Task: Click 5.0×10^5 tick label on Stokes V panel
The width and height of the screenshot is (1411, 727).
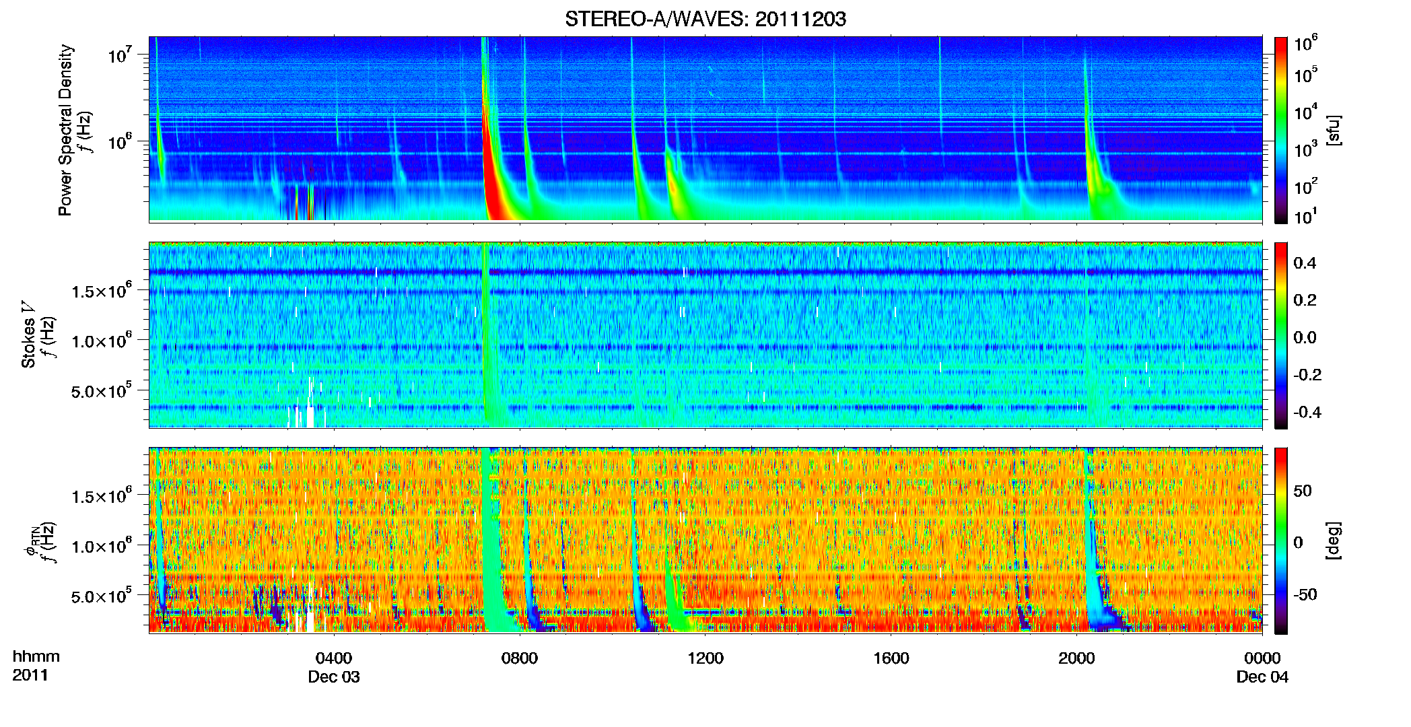Action: click(x=102, y=390)
